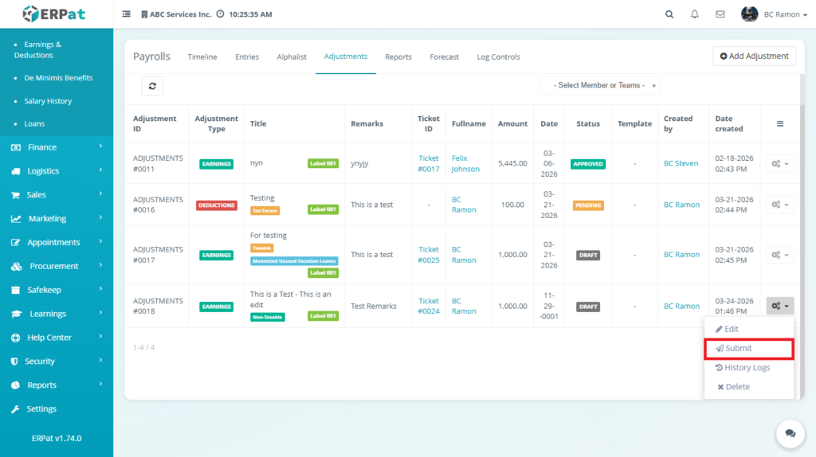The image size is (816, 457).
Task: Open the messages envelope icon
Action: [x=720, y=14]
